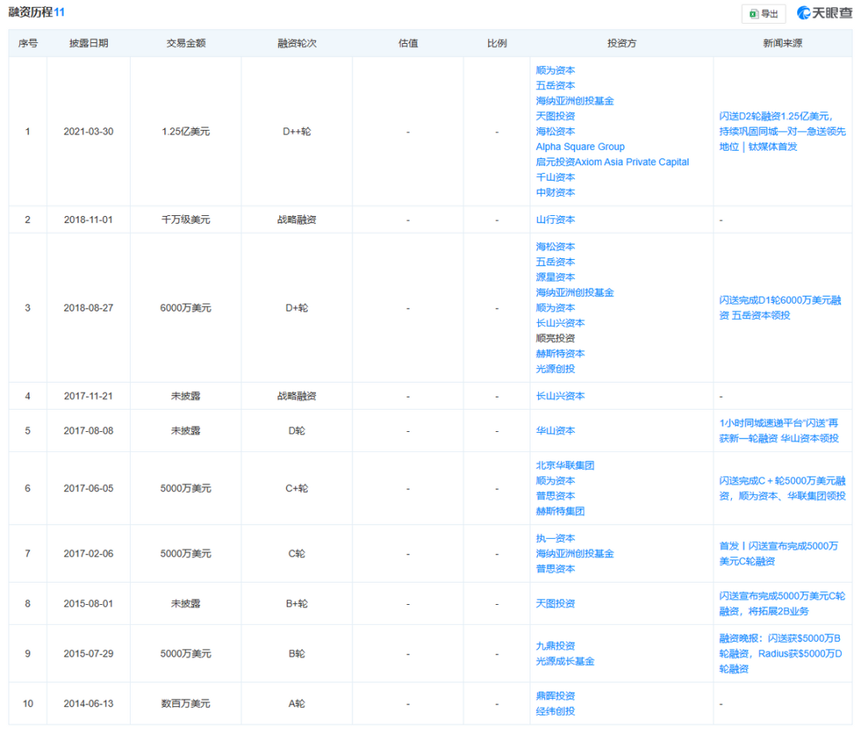Select the amount cell 数百万美元
This screenshot has height=734, width=861.
[x=186, y=704]
